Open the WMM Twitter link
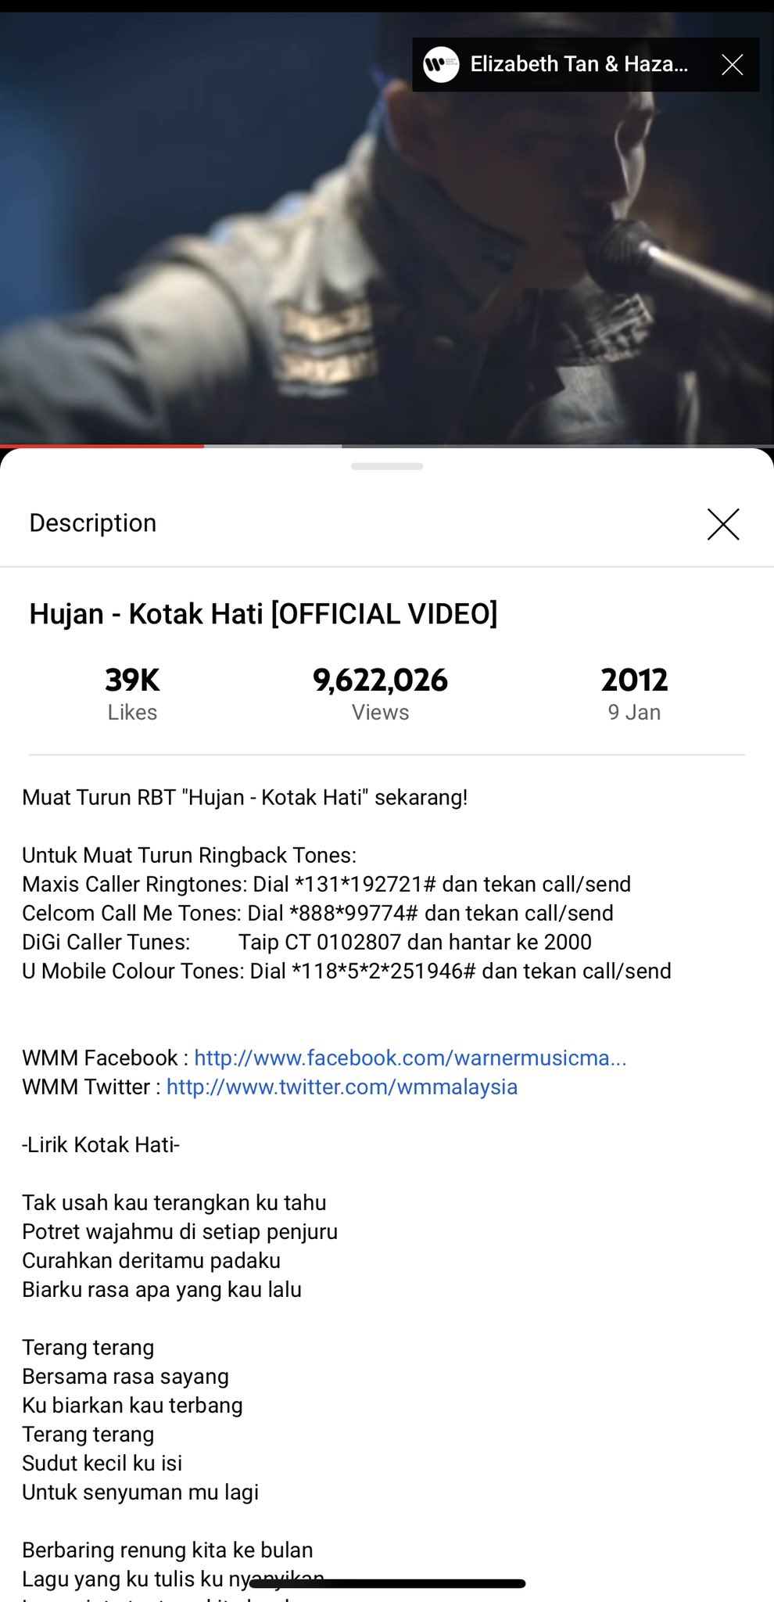The image size is (774, 1602). pos(342,1087)
